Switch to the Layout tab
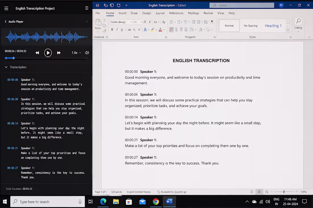This screenshot has width=313, height=208. (x=160, y=13)
